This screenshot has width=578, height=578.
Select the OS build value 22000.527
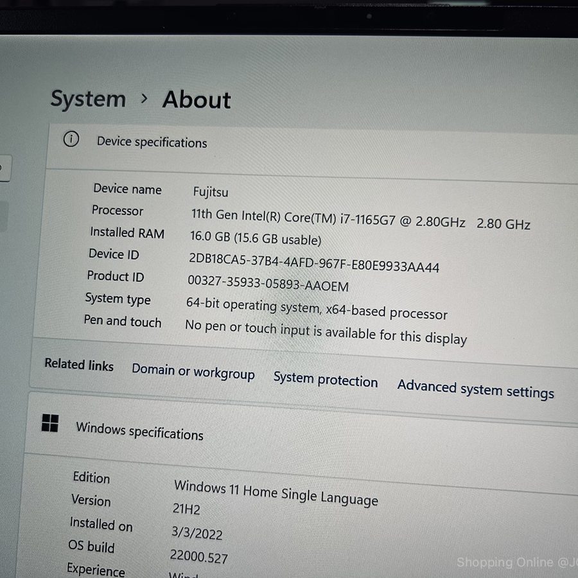tap(198, 557)
